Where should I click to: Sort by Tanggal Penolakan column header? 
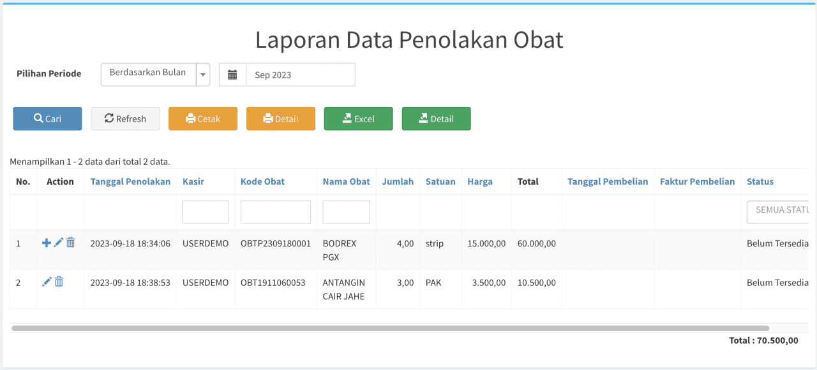click(x=131, y=181)
